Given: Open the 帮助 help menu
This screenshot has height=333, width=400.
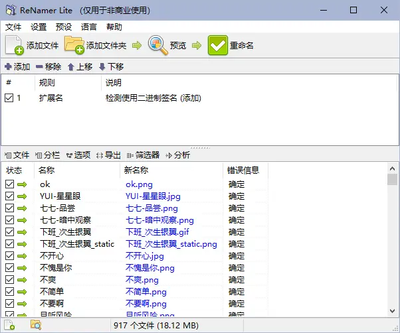Looking at the screenshot, I should (114, 27).
